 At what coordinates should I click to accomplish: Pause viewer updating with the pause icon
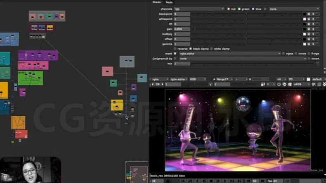point(290,84)
